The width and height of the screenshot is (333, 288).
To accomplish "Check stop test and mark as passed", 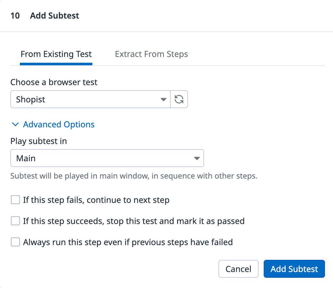I will click(x=15, y=221).
